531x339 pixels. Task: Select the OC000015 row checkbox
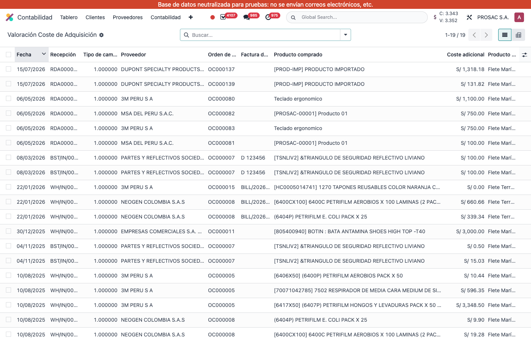tap(8, 187)
